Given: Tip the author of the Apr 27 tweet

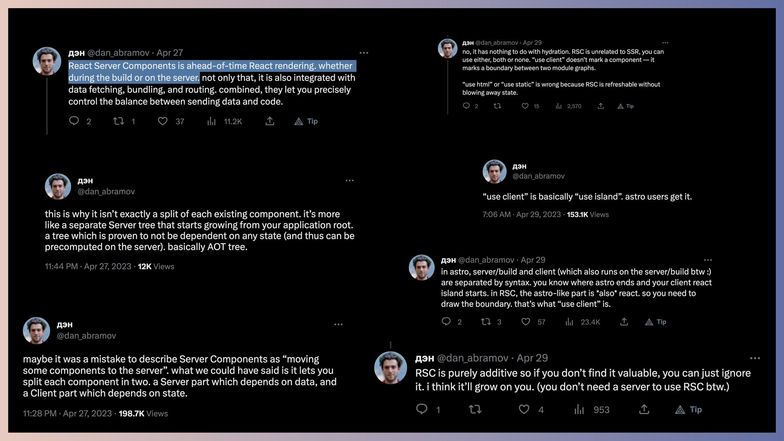Looking at the screenshot, I should coord(306,121).
